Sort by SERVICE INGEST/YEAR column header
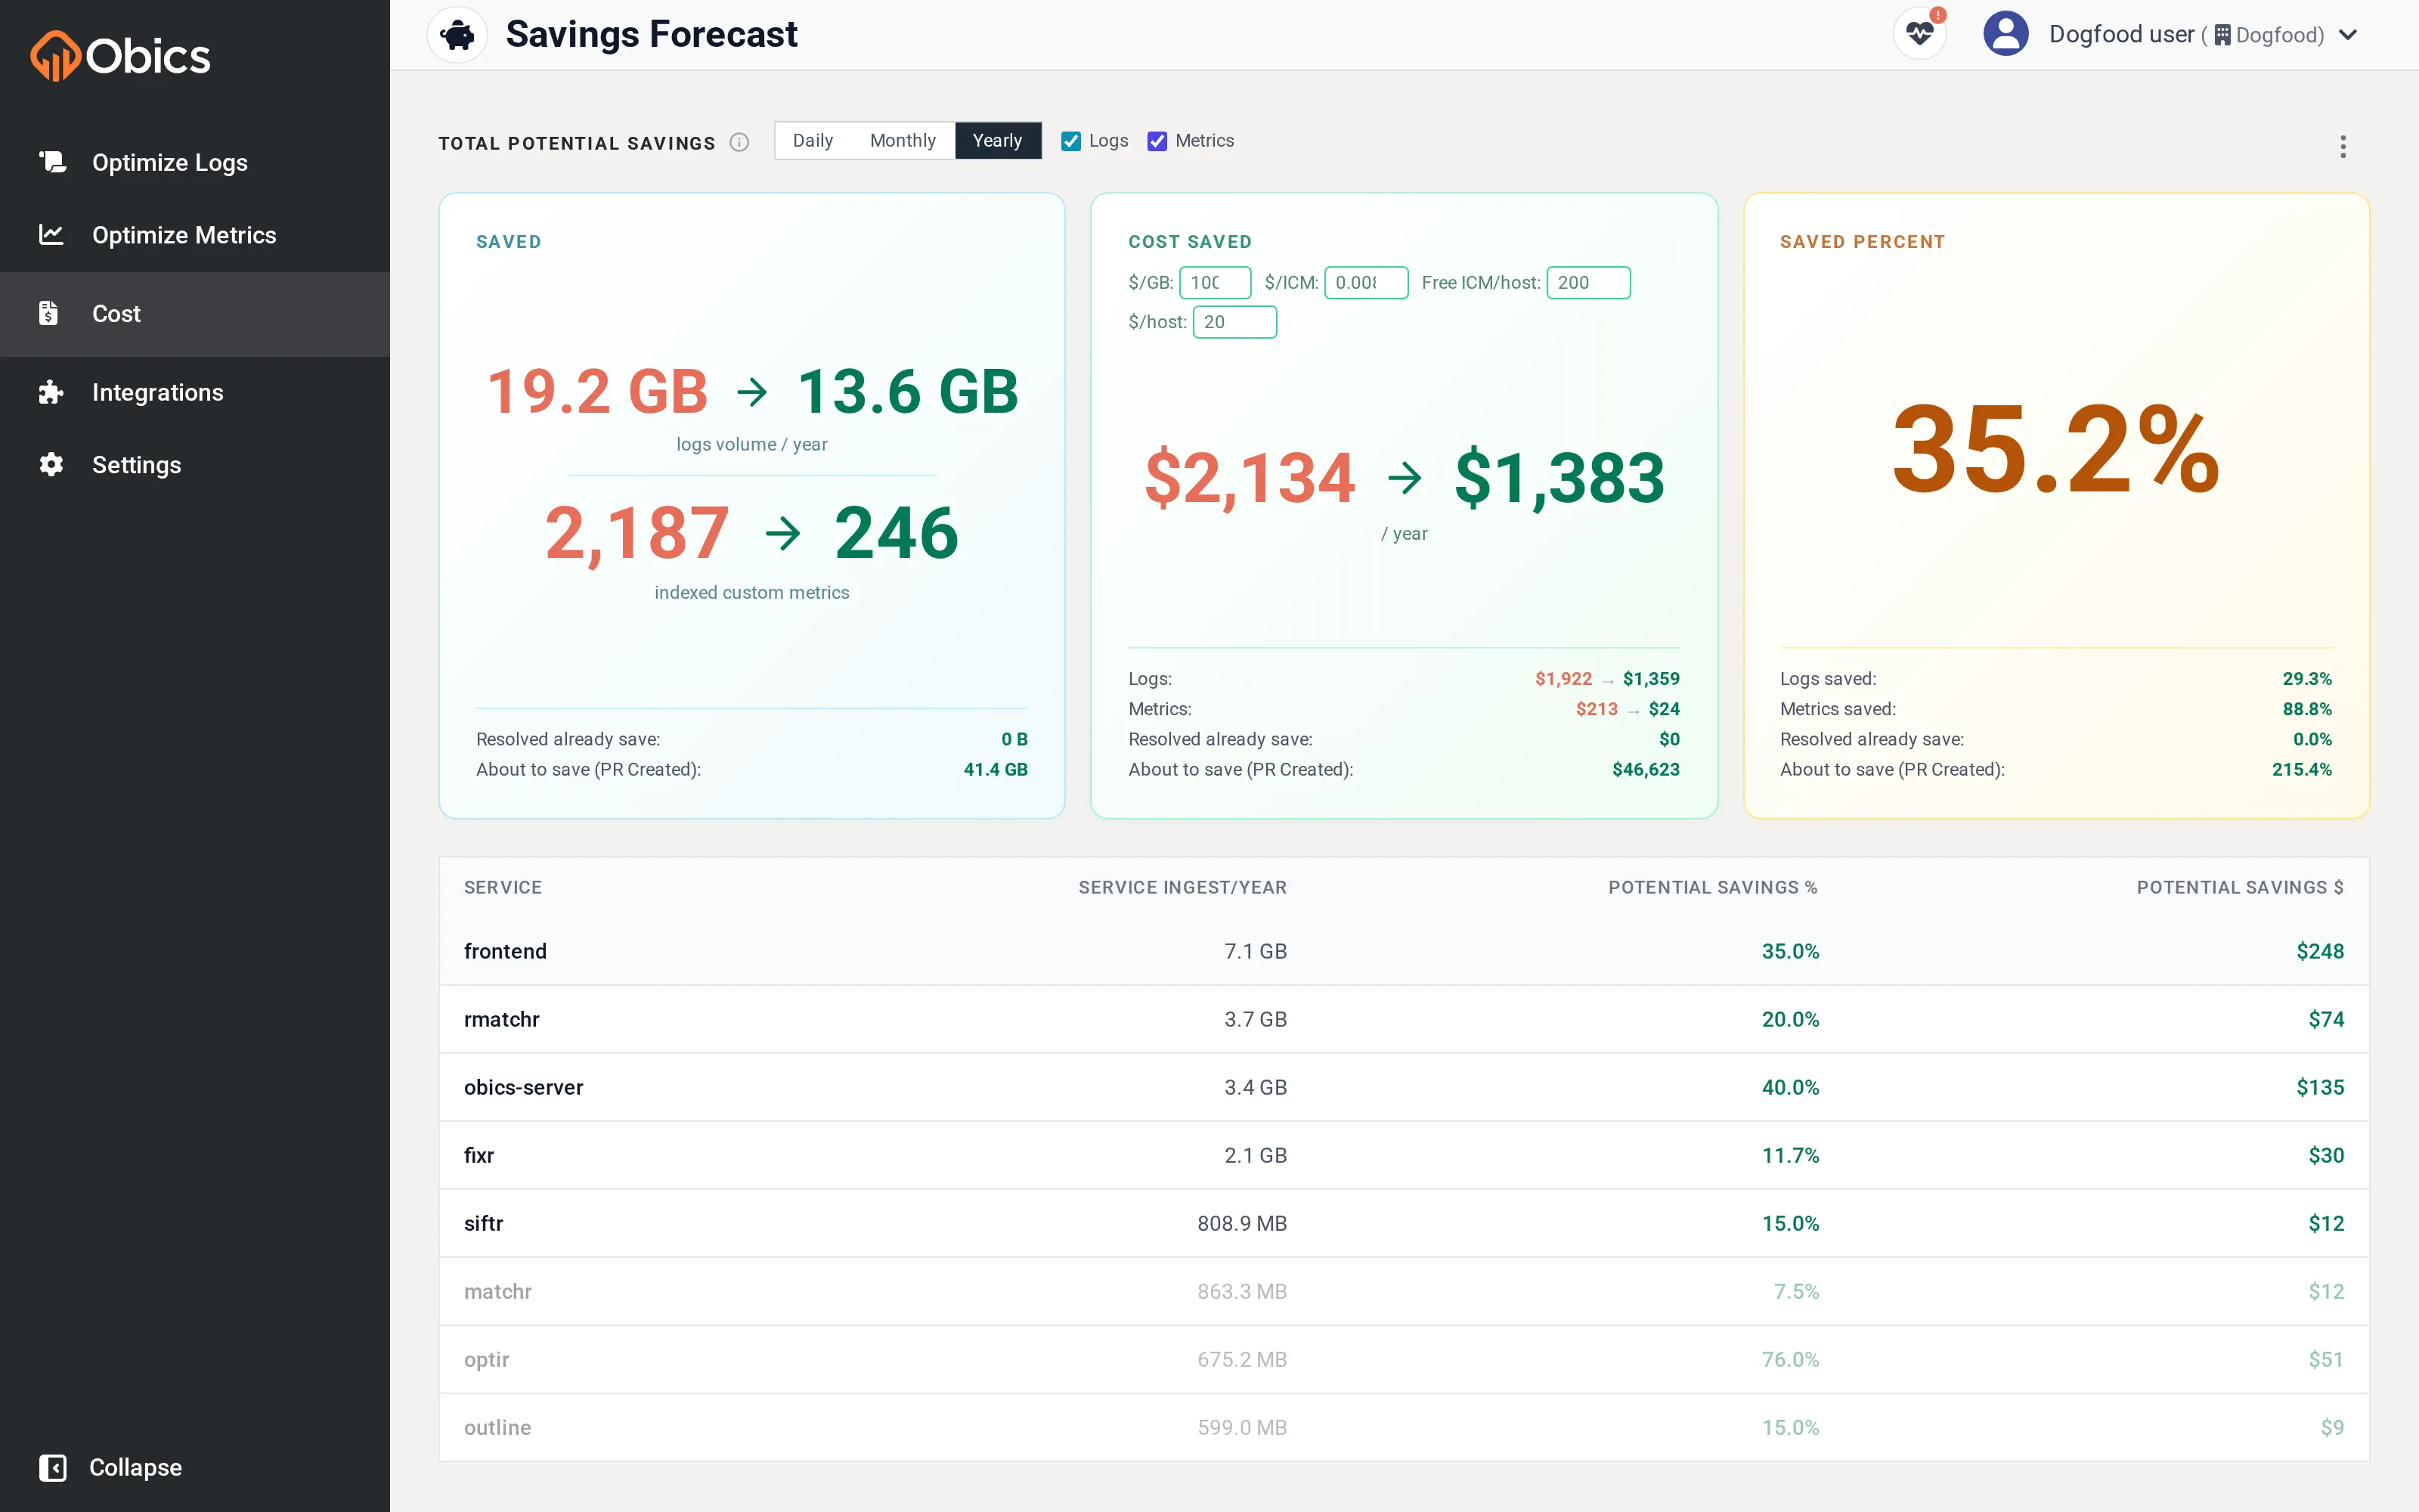Image resolution: width=2419 pixels, height=1512 pixels. point(1182,888)
